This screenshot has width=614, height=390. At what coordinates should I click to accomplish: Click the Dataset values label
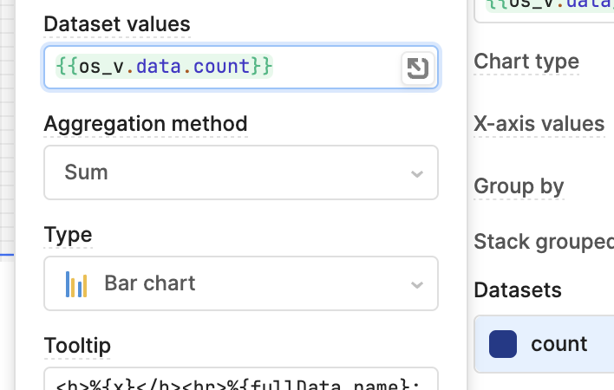pyautogui.click(x=117, y=24)
